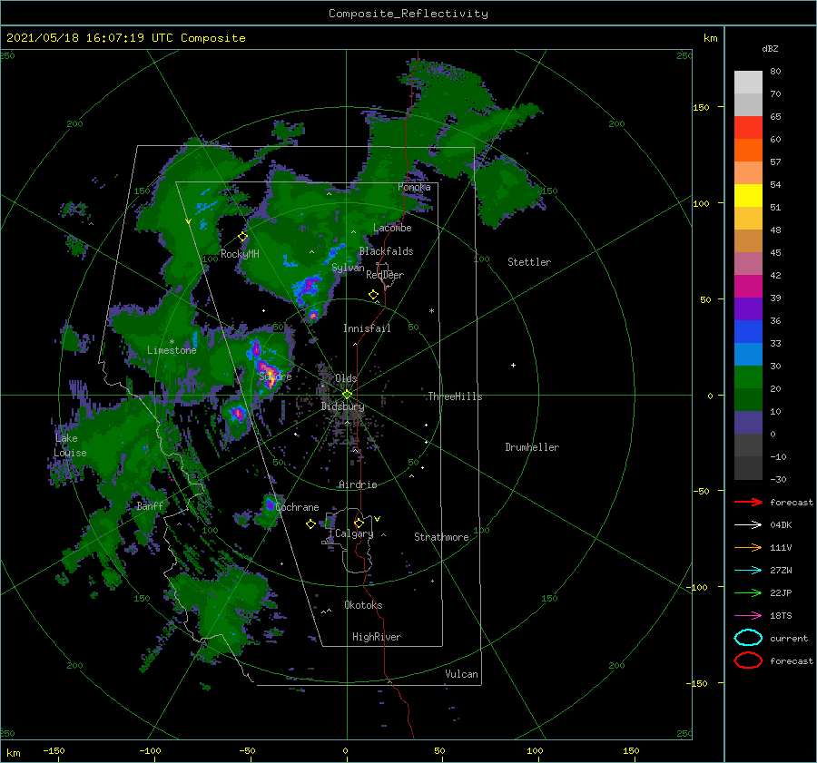Click the Sylvan label on the map
This screenshot has width=817, height=763.
click(348, 268)
